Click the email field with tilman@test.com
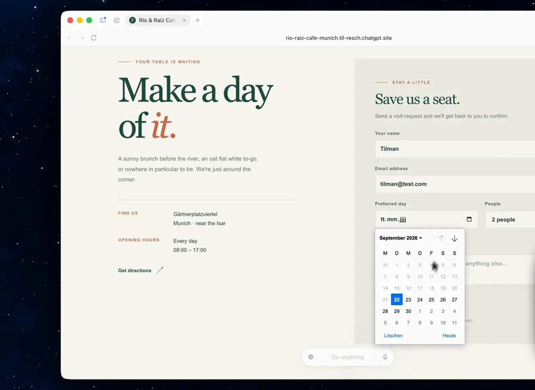This screenshot has height=390, width=535. (455, 184)
